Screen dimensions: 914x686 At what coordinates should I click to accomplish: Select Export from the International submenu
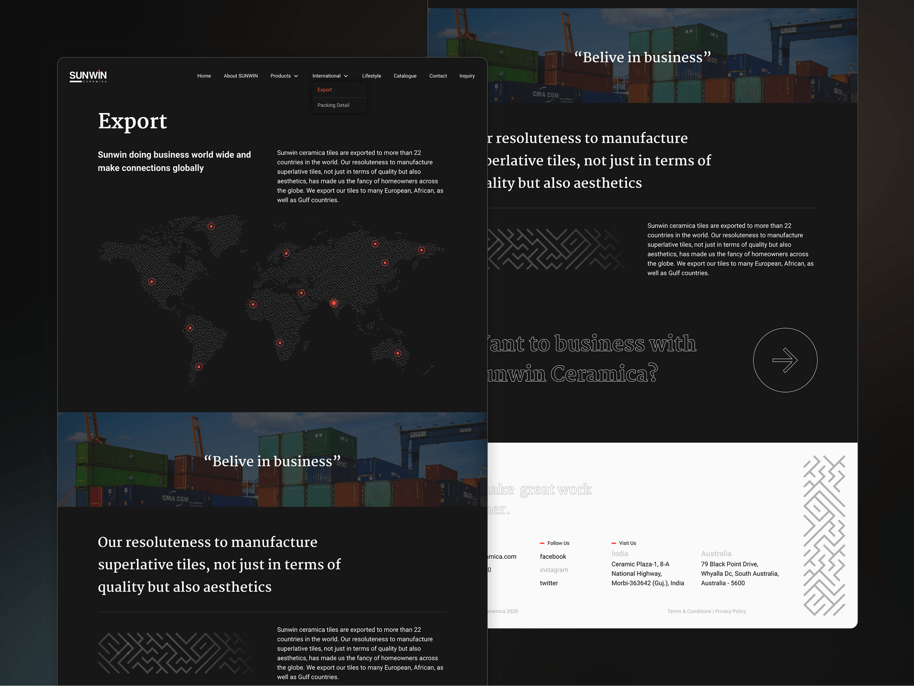click(x=325, y=90)
